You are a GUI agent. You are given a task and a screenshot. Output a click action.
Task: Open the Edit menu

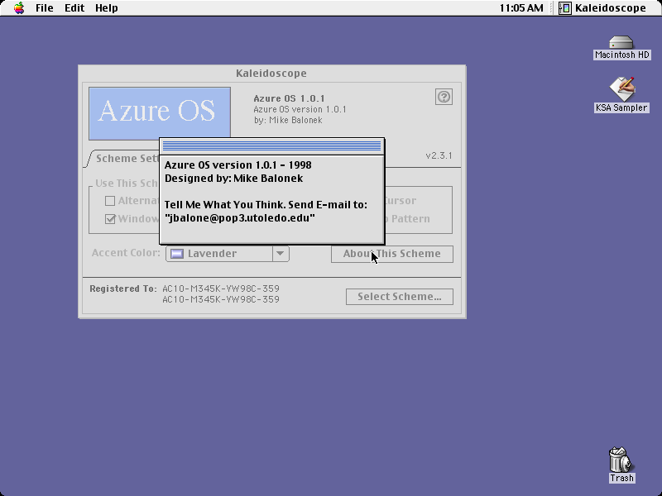pos(74,8)
